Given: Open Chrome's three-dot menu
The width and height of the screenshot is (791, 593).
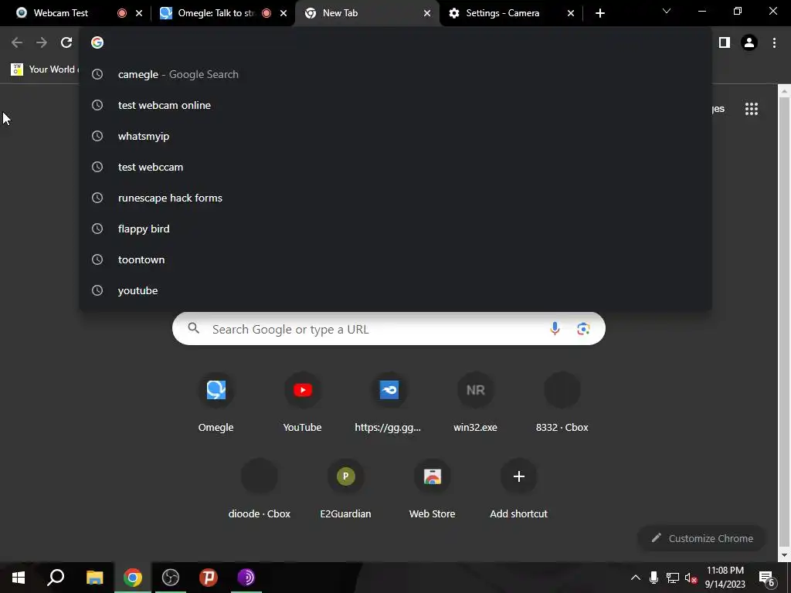Looking at the screenshot, I should coord(774,43).
